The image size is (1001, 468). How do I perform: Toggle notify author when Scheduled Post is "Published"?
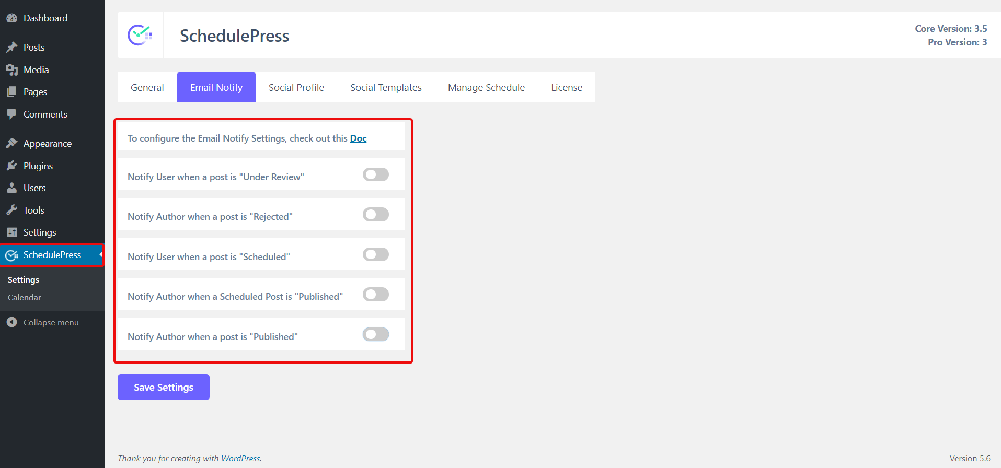tap(376, 294)
